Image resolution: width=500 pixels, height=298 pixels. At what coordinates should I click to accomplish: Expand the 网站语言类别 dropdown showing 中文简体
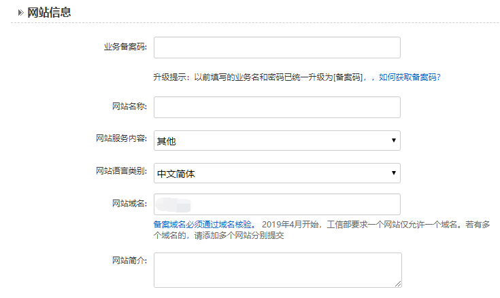coord(272,173)
